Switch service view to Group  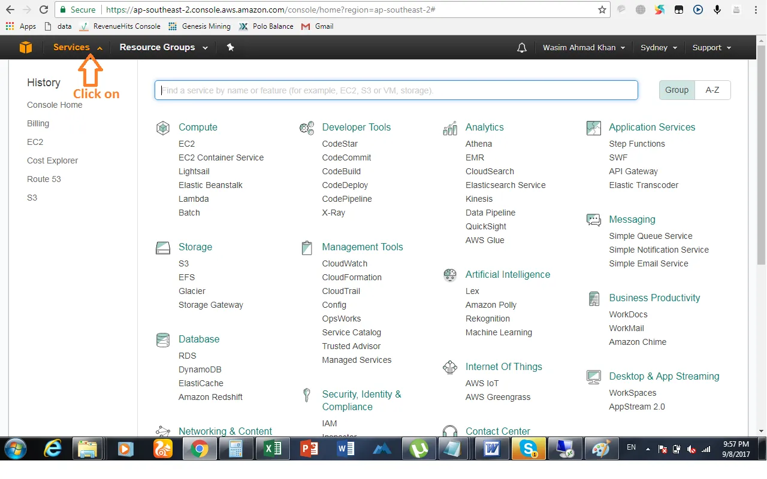coord(677,90)
